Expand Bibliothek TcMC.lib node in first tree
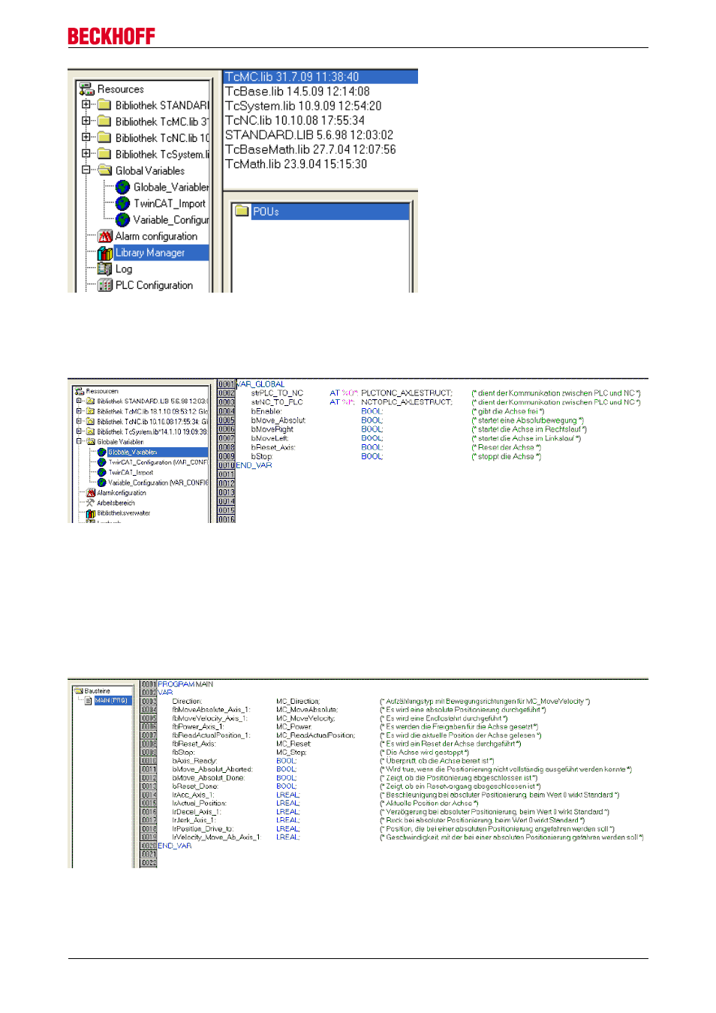Viewport: 716px width, 1013px height. tap(86, 120)
